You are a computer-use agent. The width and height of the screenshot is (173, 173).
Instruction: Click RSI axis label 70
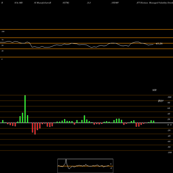2,40
